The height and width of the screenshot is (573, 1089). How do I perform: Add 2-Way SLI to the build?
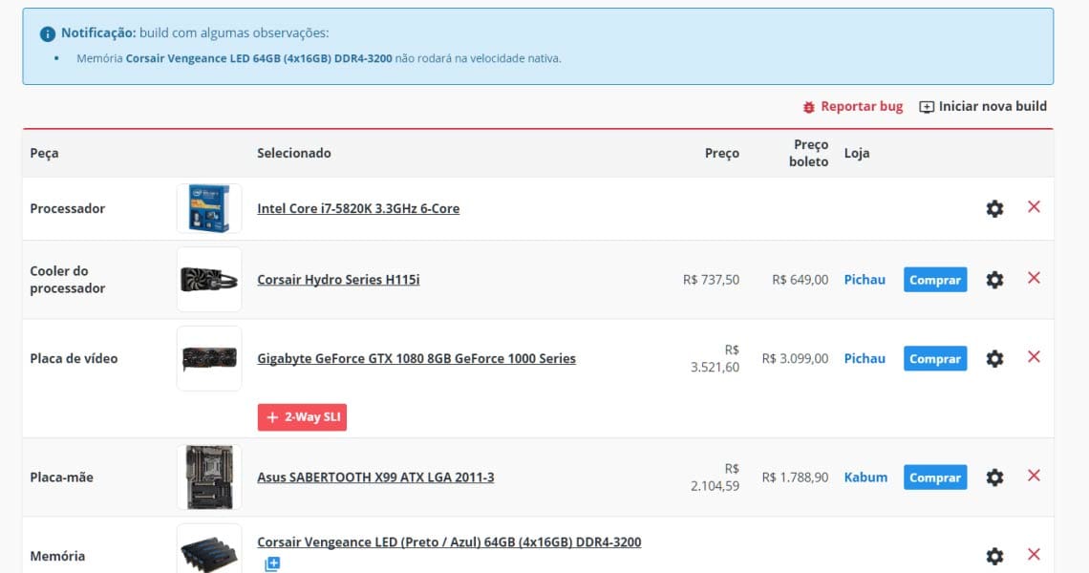[302, 417]
